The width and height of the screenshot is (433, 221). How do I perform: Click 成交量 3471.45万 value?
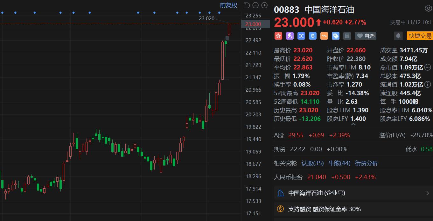point(414,50)
